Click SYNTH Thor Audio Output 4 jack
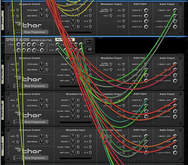The image size is (188, 165). pos(175,27)
